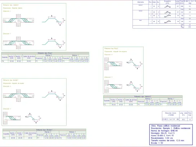
Task: Click the 'Elemento' header in the bar schedule table
Action: click(140, 2)
